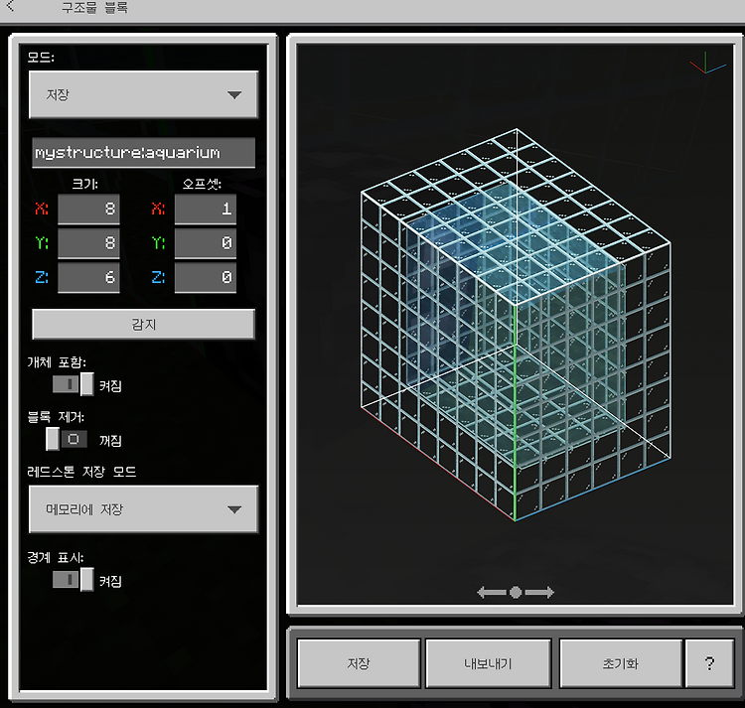
Task: Click the 내보내기 export button
Action: (489, 663)
